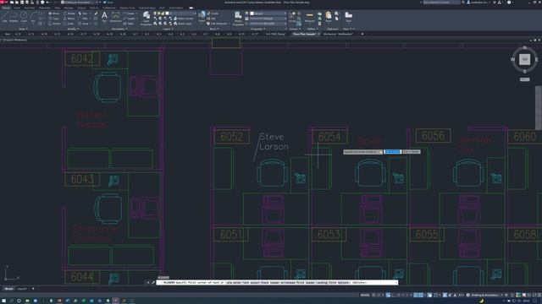The image size is (542, 304).
Task: Click annotation scale 1:1 in status bar
Action: (461, 295)
